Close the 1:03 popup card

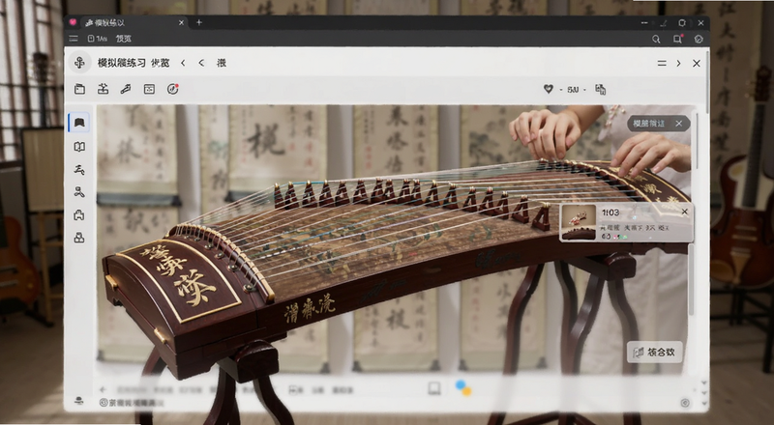[685, 212]
